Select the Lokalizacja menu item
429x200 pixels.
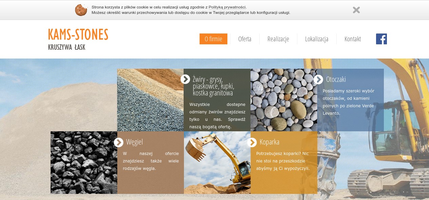[317, 39]
